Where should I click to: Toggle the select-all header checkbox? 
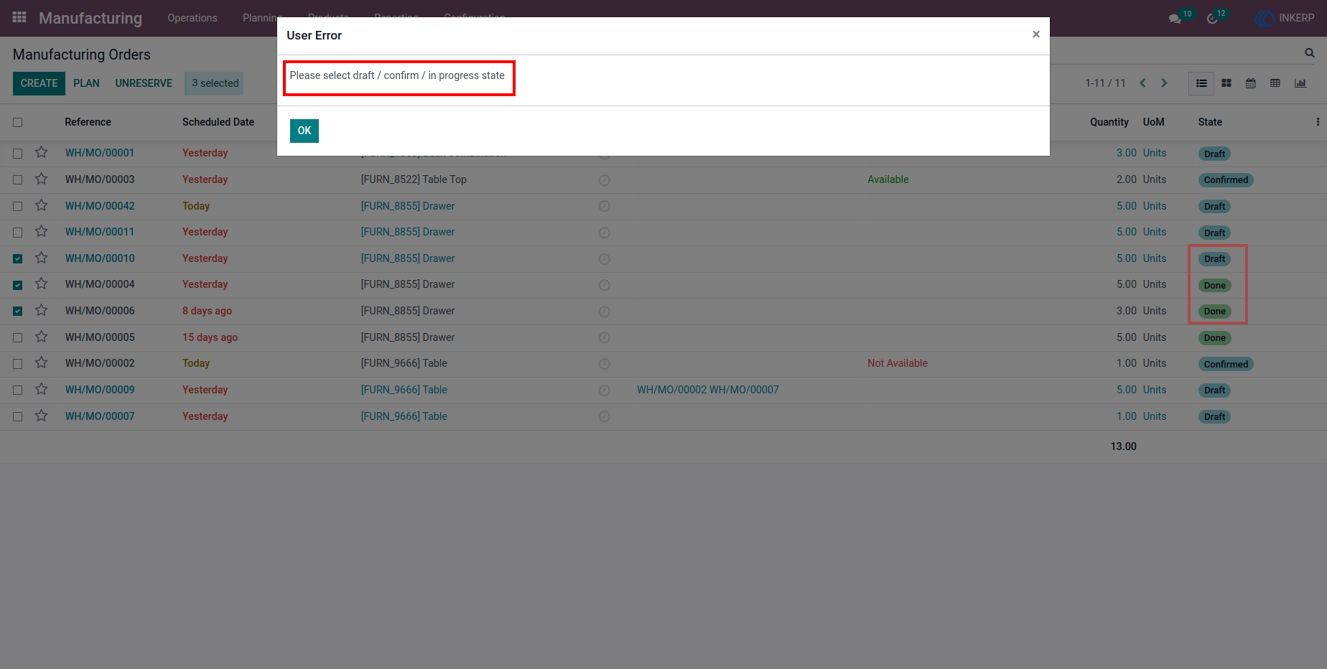[x=18, y=123]
